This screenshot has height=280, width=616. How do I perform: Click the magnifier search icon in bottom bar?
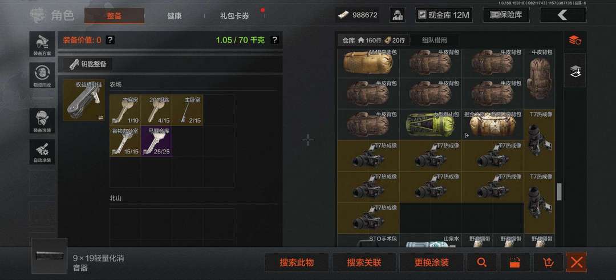481,263
